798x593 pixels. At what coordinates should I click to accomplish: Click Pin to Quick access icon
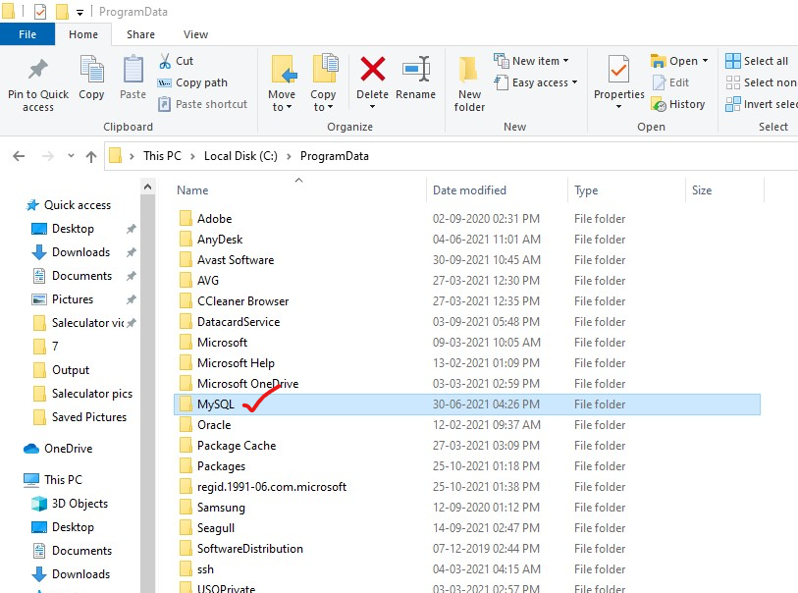(37, 70)
